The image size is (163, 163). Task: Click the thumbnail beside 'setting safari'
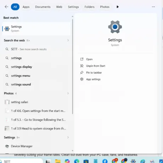point(7,102)
